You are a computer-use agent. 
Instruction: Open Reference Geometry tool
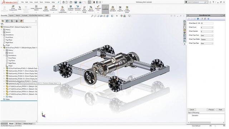[78, 8]
